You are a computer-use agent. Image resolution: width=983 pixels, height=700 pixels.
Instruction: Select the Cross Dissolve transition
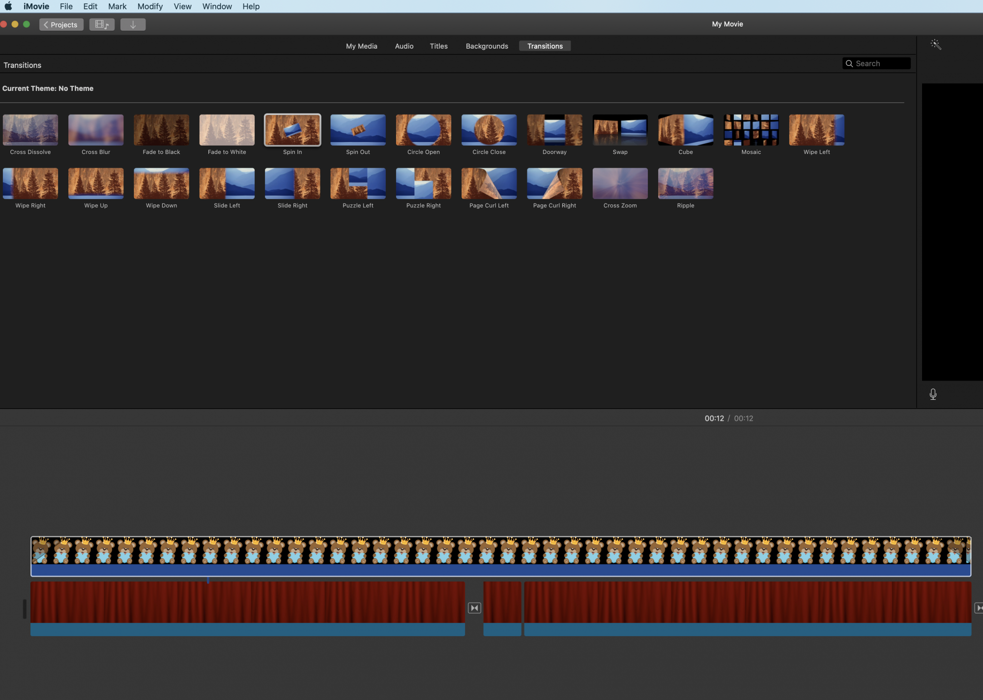30,130
